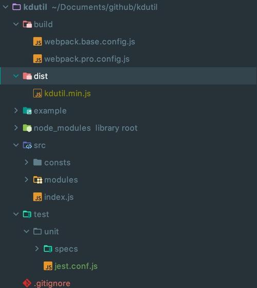The width and height of the screenshot is (257, 288).
Task: Select index.js in the src folder
Action: 59,197
